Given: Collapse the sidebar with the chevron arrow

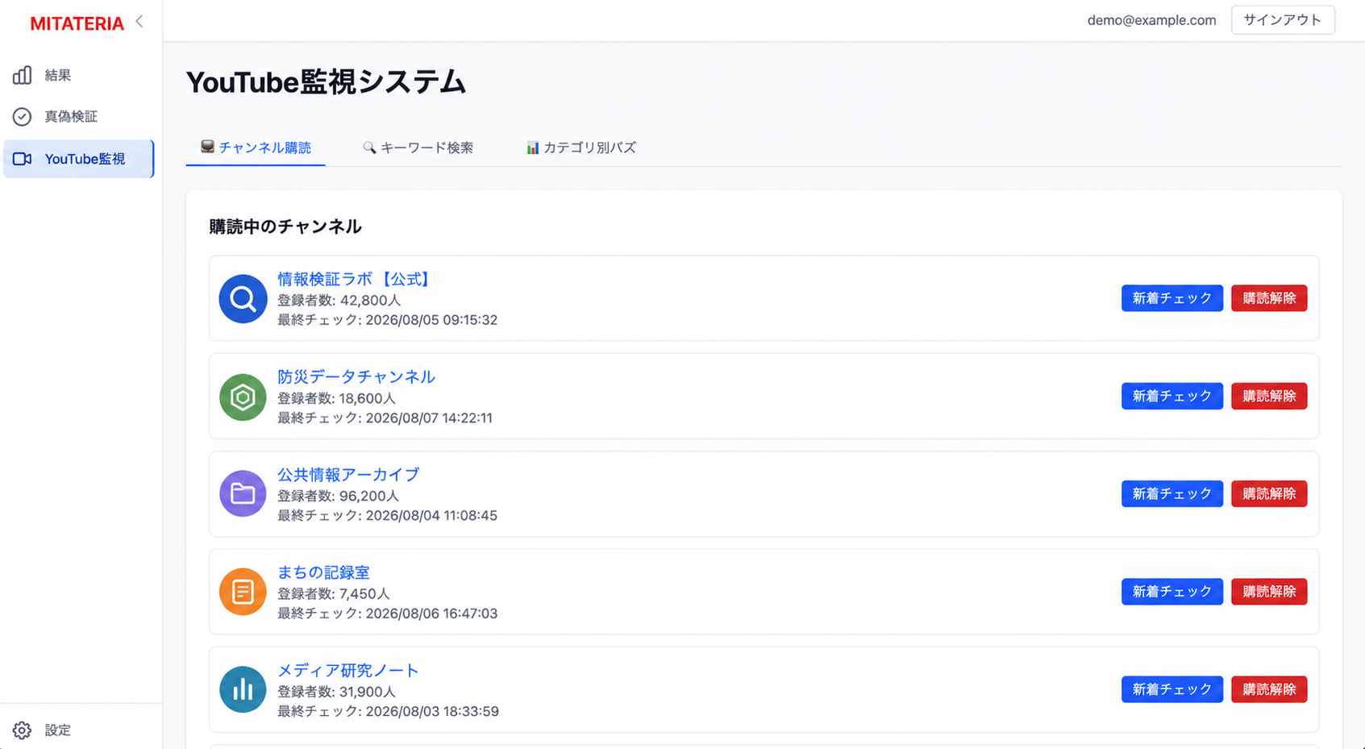Looking at the screenshot, I should [x=139, y=22].
